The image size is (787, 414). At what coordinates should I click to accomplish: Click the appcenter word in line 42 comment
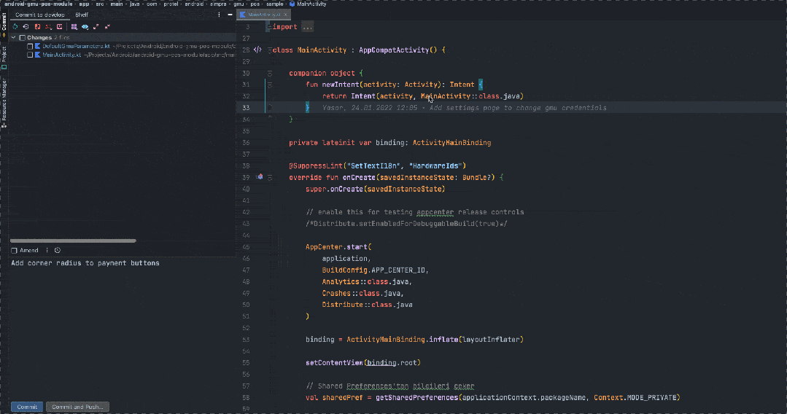click(x=435, y=212)
